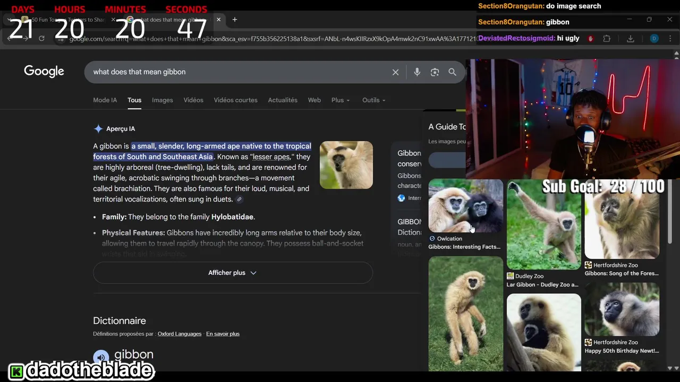
Task: Open the browser extensions puzzle icon
Action: coord(607,39)
